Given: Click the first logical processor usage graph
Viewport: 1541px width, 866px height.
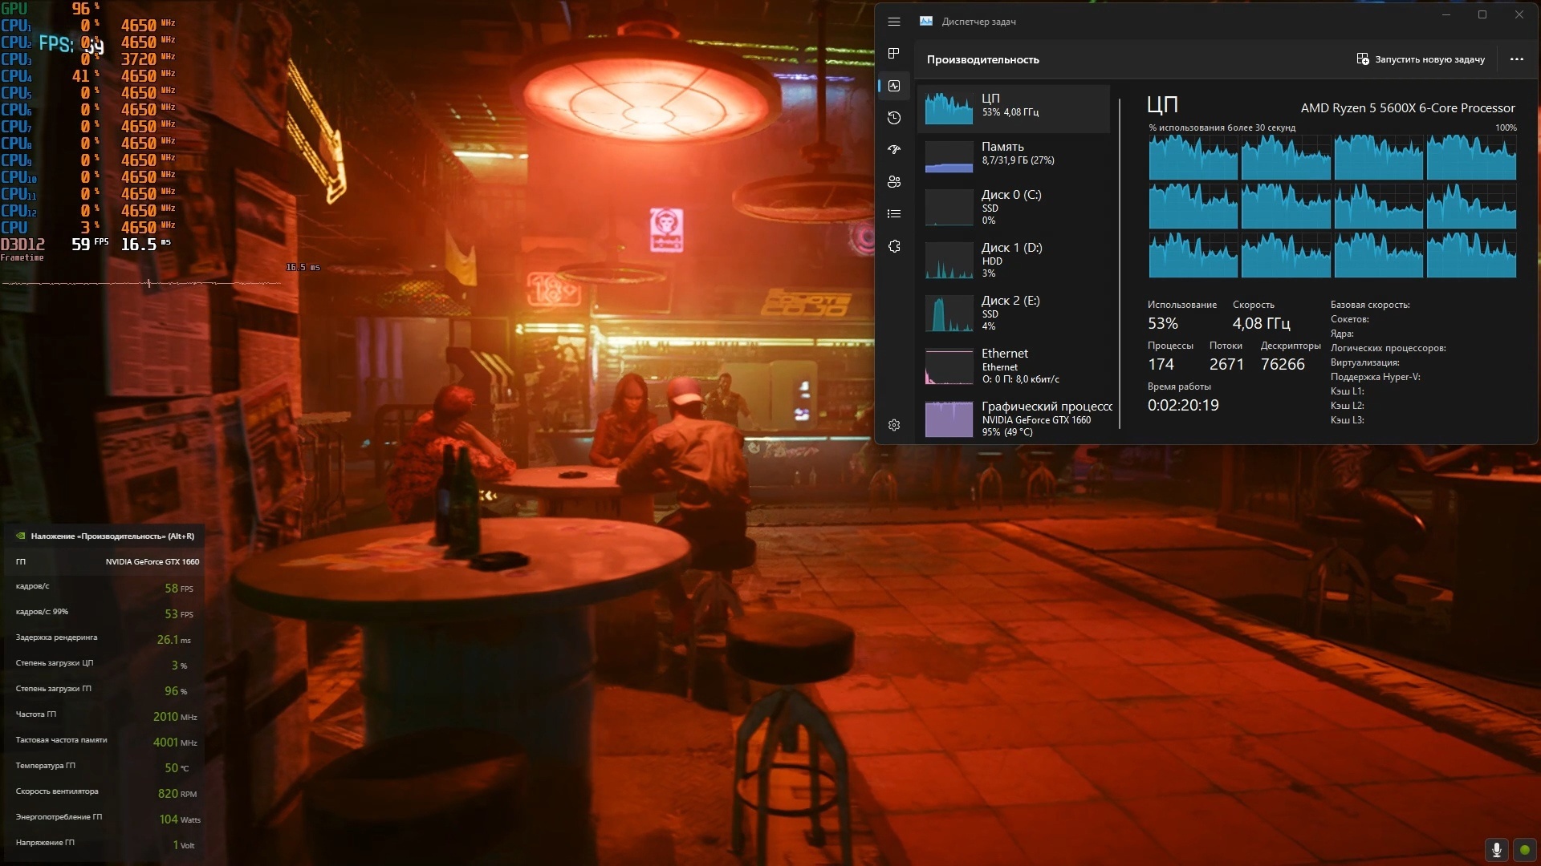Looking at the screenshot, I should coord(1193,157).
